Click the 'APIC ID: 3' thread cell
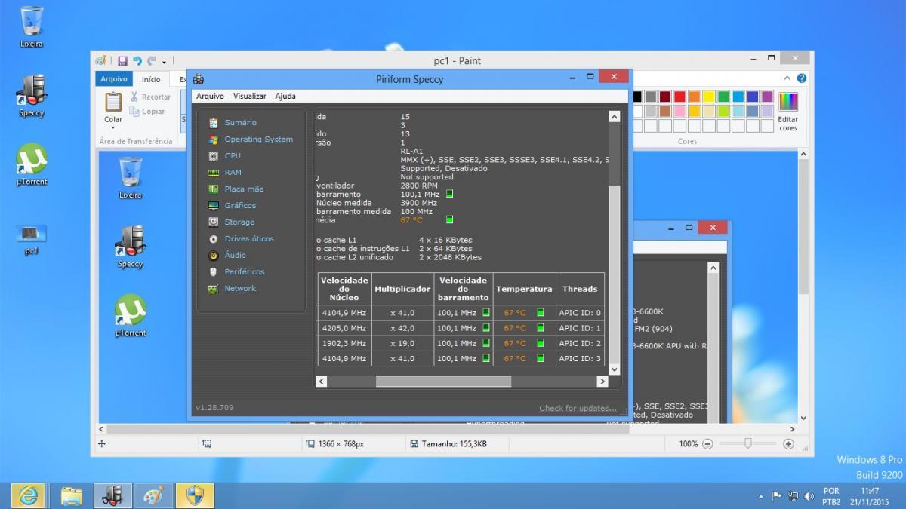The height and width of the screenshot is (509, 906). click(x=580, y=358)
